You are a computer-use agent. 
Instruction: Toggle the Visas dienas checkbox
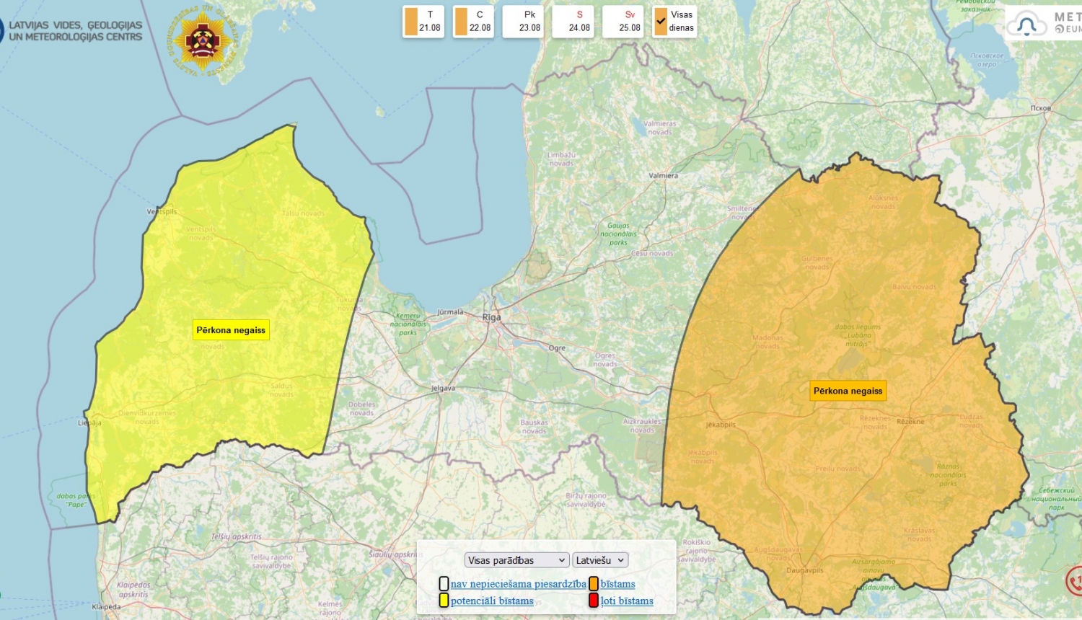point(661,22)
